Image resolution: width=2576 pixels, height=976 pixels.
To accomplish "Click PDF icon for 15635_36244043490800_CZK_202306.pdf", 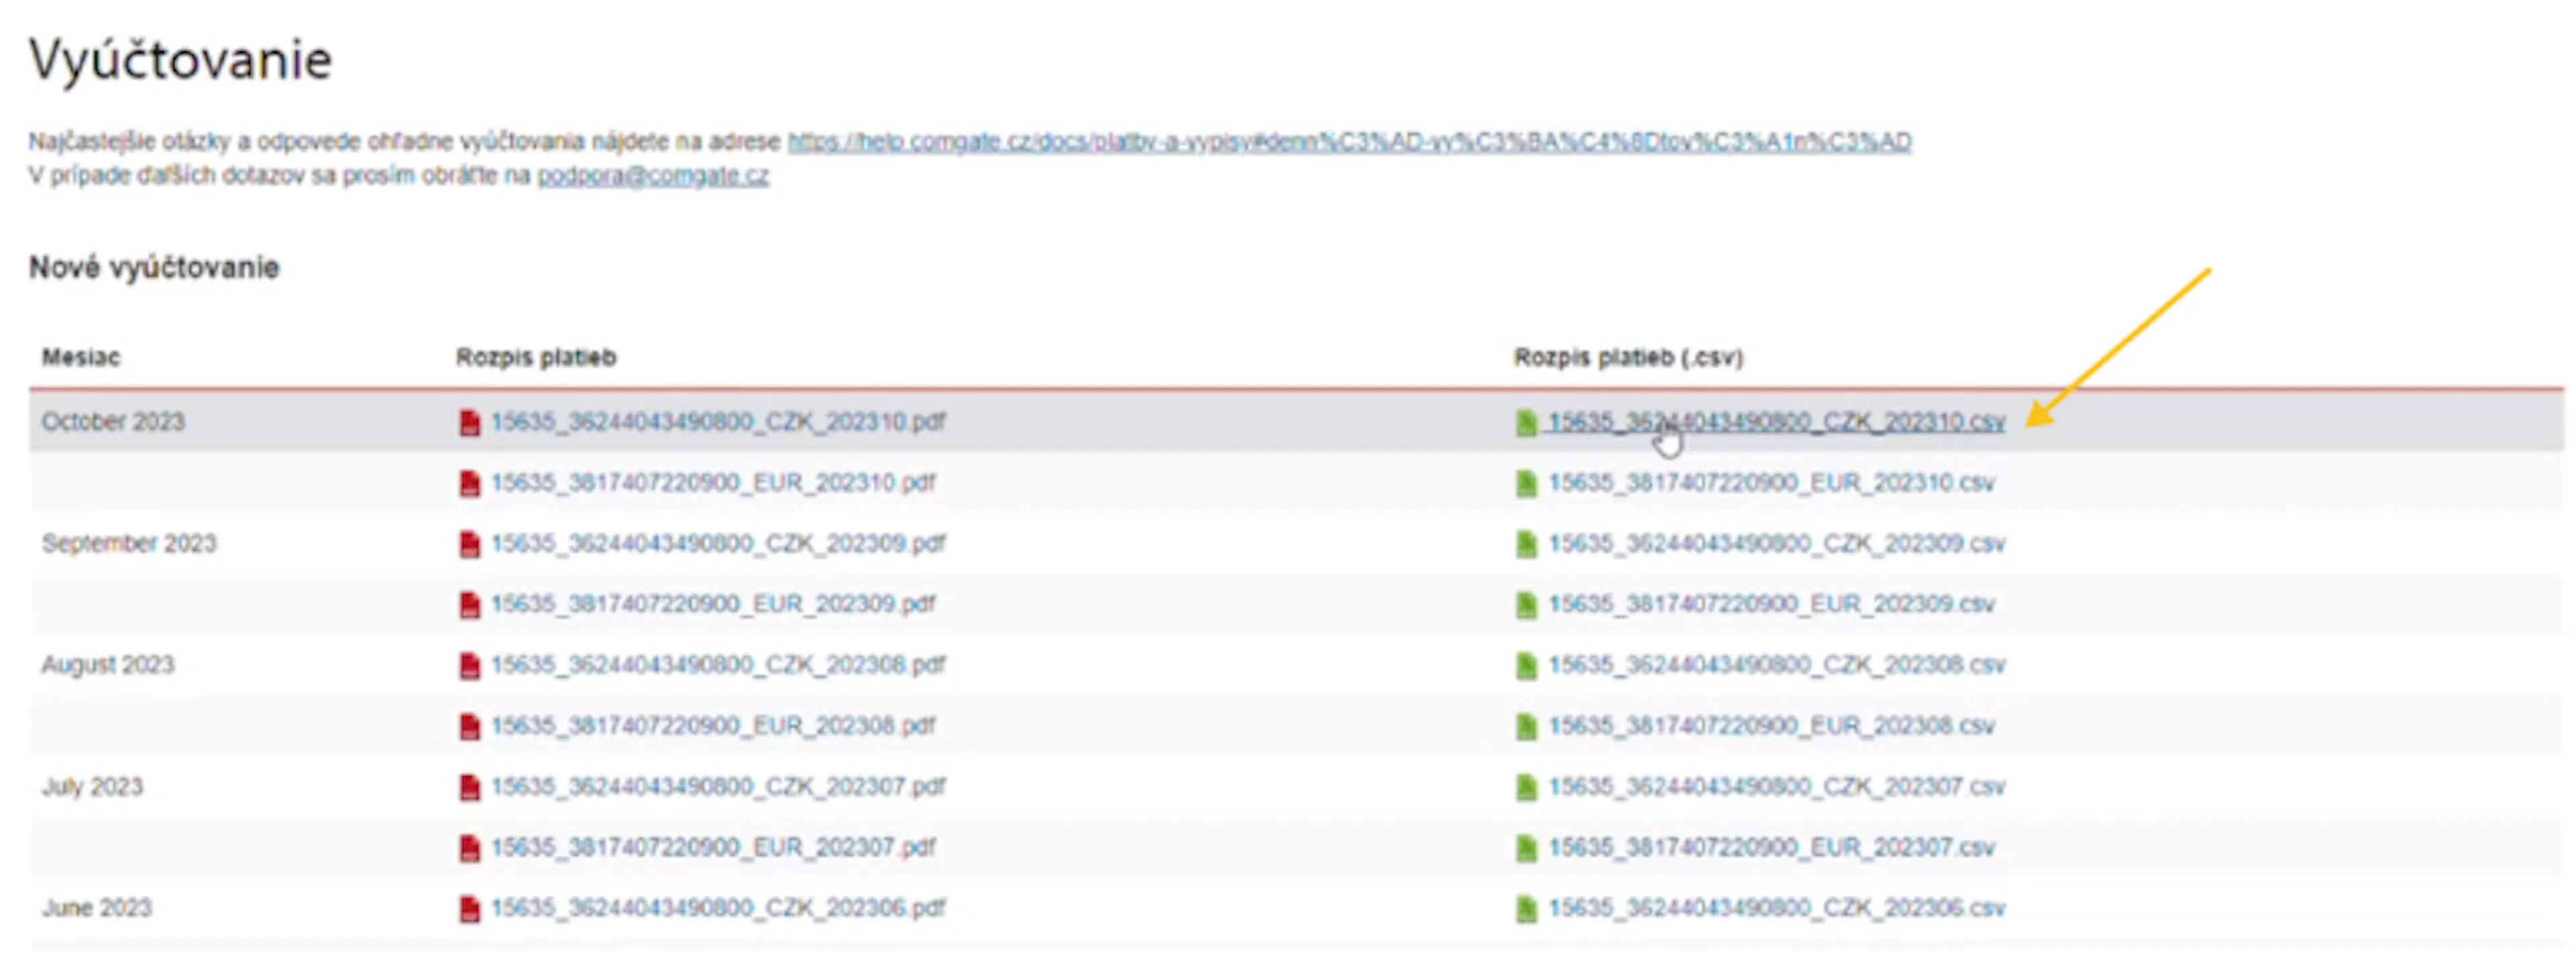I will (469, 910).
